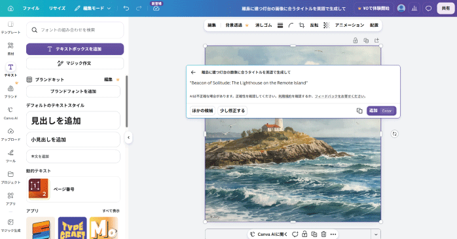457x239 pixels.
Task: Open the アニメーション option
Action: click(x=350, y=26)
